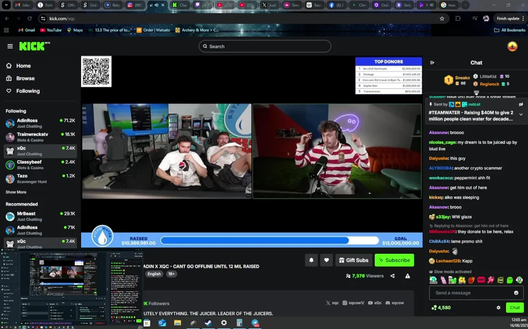Viewport: 528px width, 329px height.
Task: Open Tazo channel in Following list
Action: click(40, 178)
